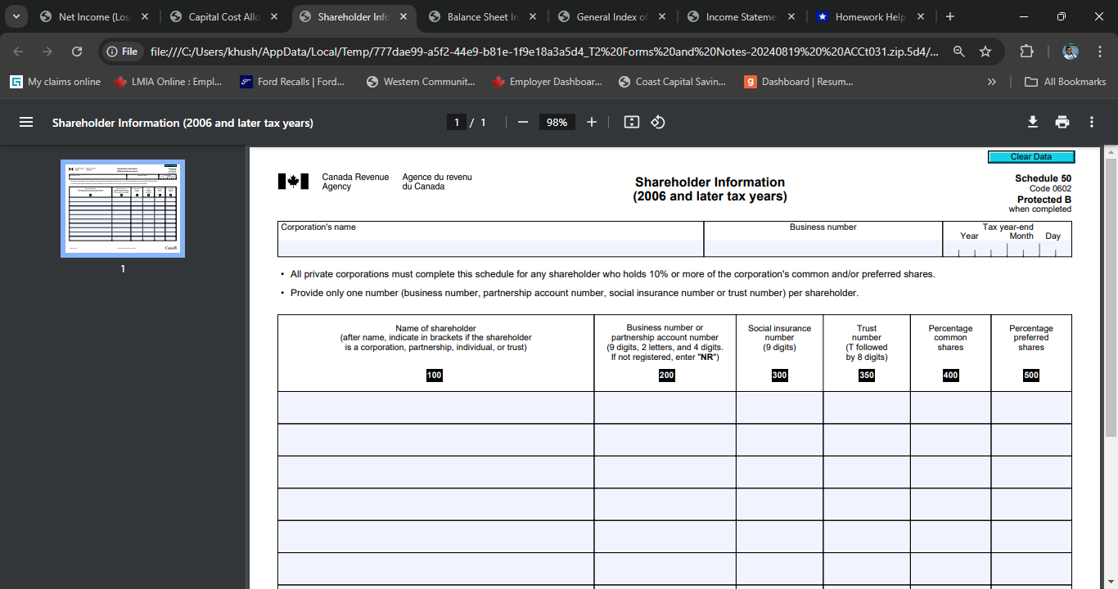
Task: Click first row Name of shareholder cell
Action: coord(435,407)
